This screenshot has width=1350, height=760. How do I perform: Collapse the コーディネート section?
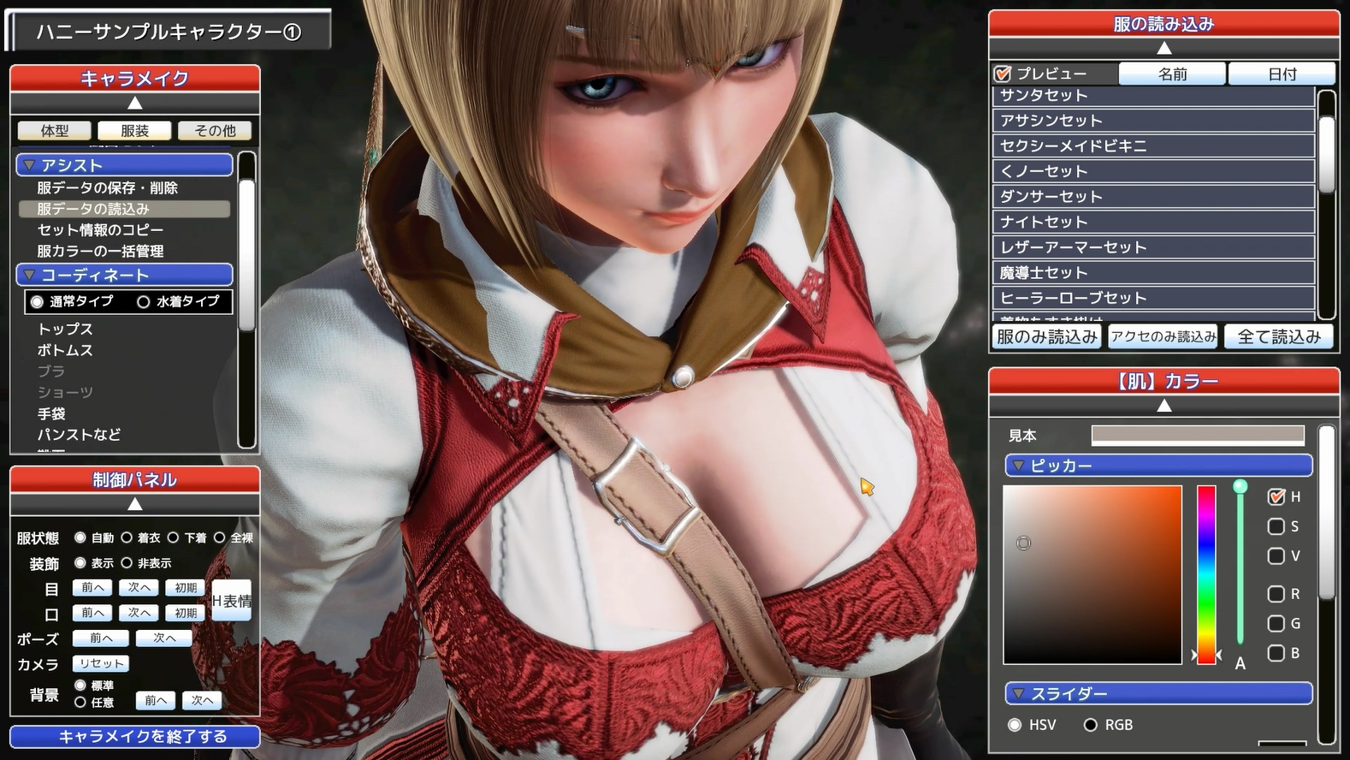click(124, 275)
